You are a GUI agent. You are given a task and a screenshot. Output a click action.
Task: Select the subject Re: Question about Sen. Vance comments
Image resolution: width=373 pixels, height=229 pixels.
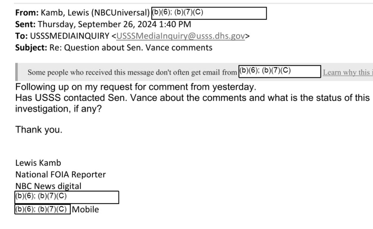click(131, 48)
